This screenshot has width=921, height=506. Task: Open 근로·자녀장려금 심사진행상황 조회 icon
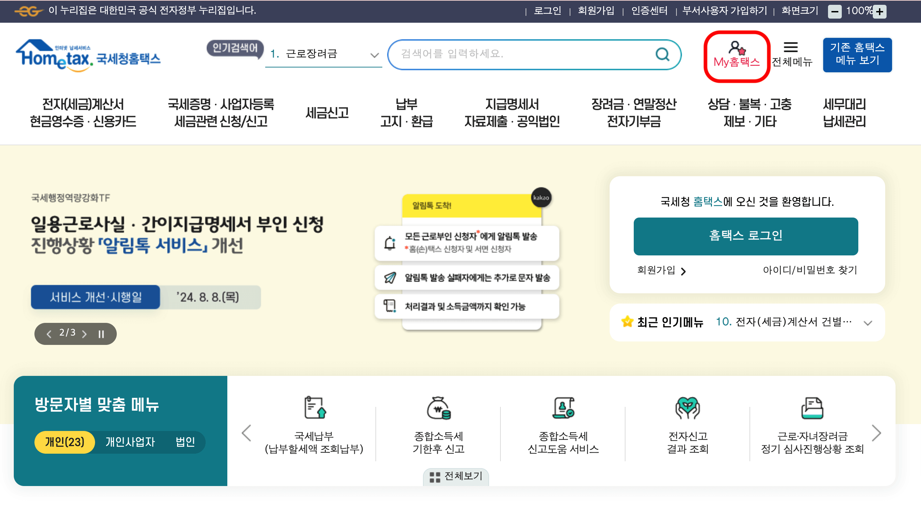point(812,408)
